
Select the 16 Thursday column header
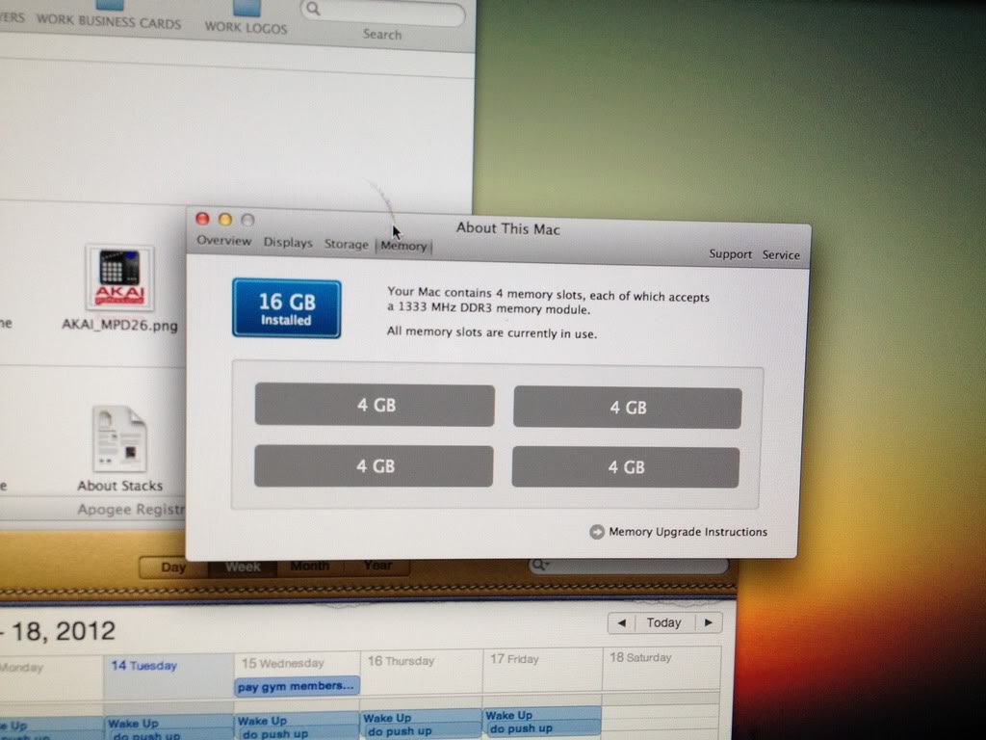[x=402, y=661]
